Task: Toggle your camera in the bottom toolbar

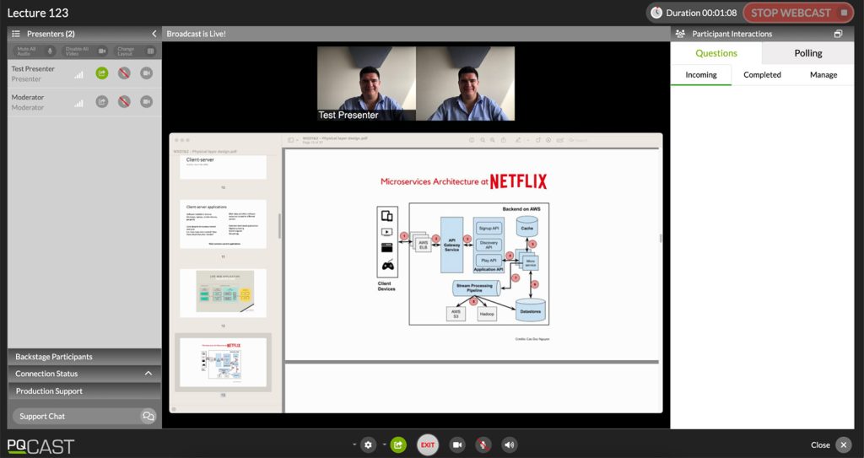Action: (x=456, y=445)
